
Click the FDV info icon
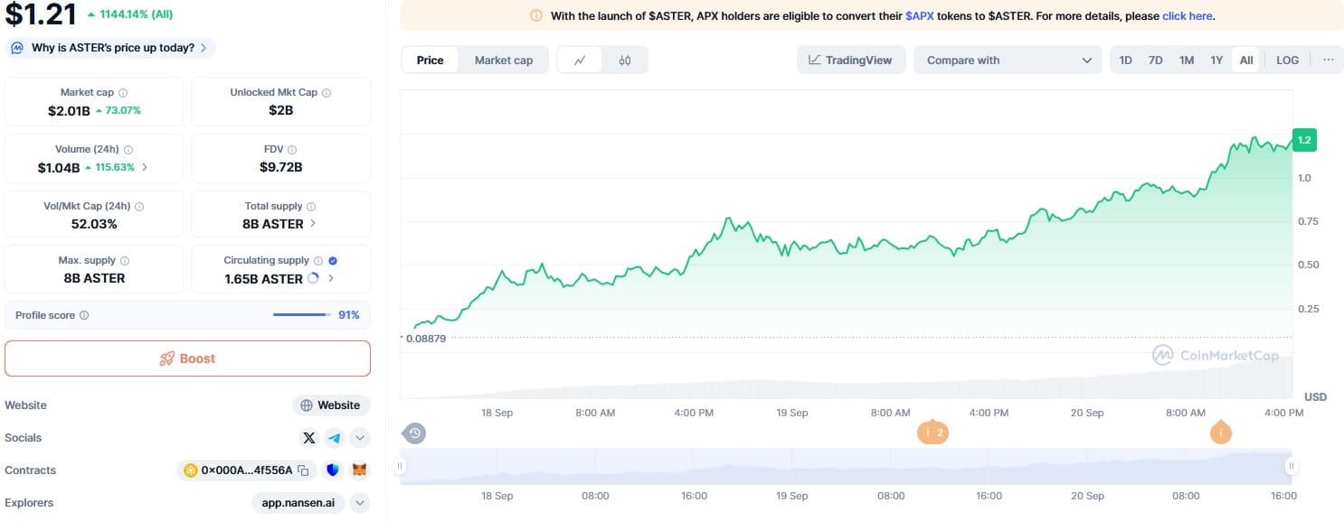click(292, 150)
